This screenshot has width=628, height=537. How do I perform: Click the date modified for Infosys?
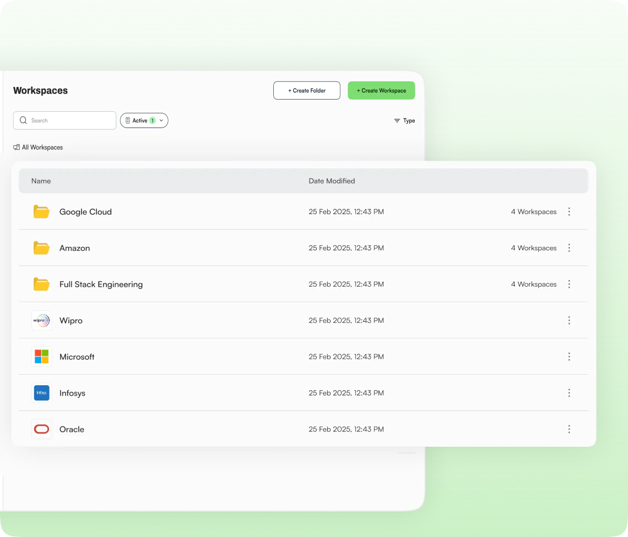click(346, 393)
